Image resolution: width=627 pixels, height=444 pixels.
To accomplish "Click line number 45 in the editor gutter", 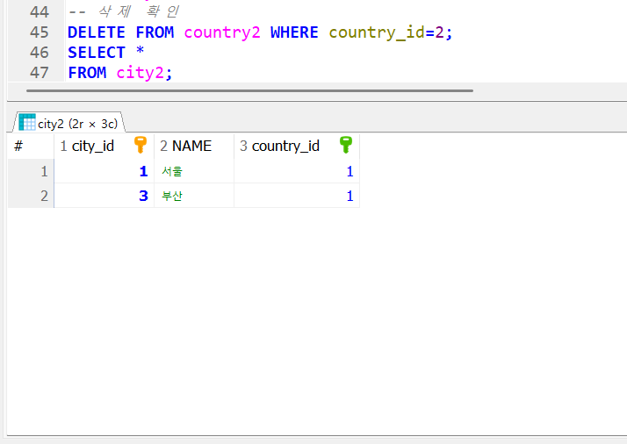I will pos(40,32).
